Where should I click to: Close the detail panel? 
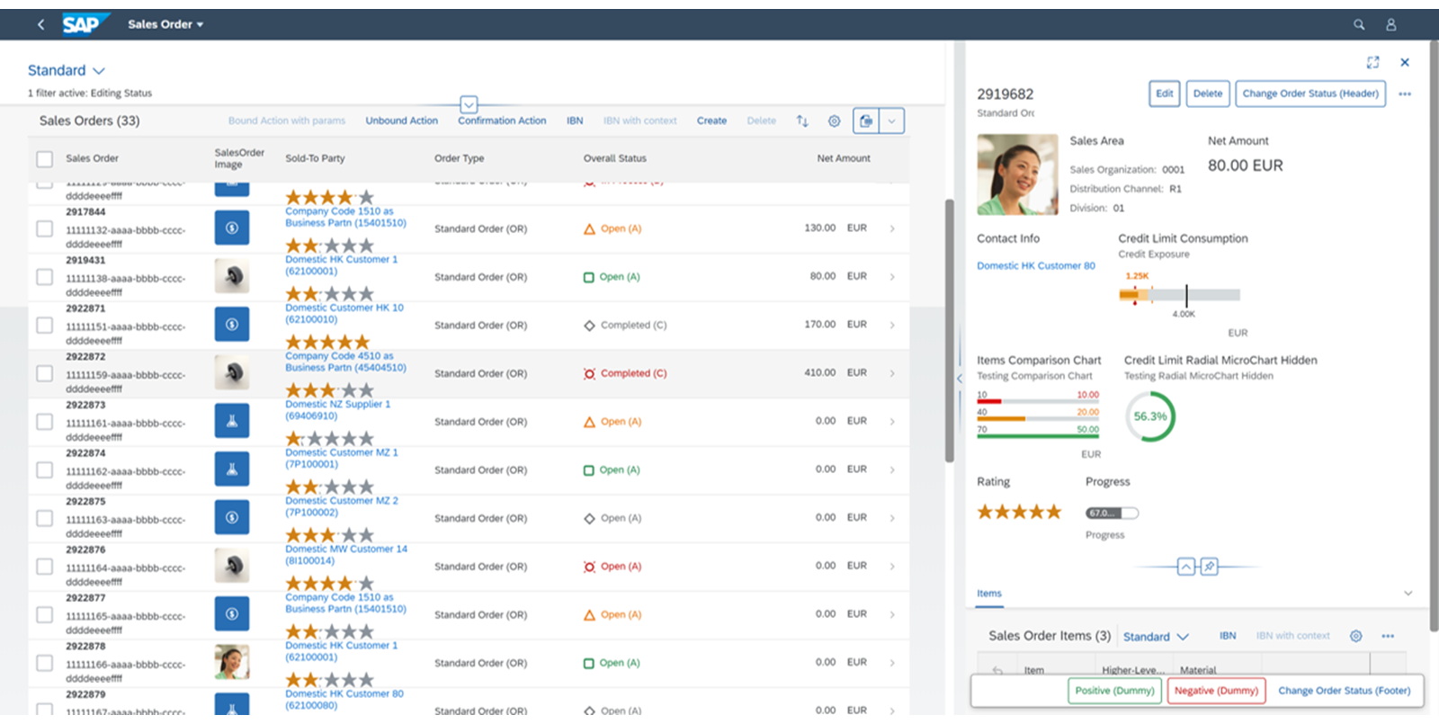pos(1405,62)
